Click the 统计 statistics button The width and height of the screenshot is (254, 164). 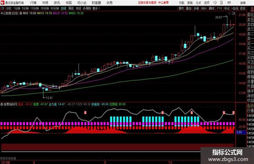204,8
